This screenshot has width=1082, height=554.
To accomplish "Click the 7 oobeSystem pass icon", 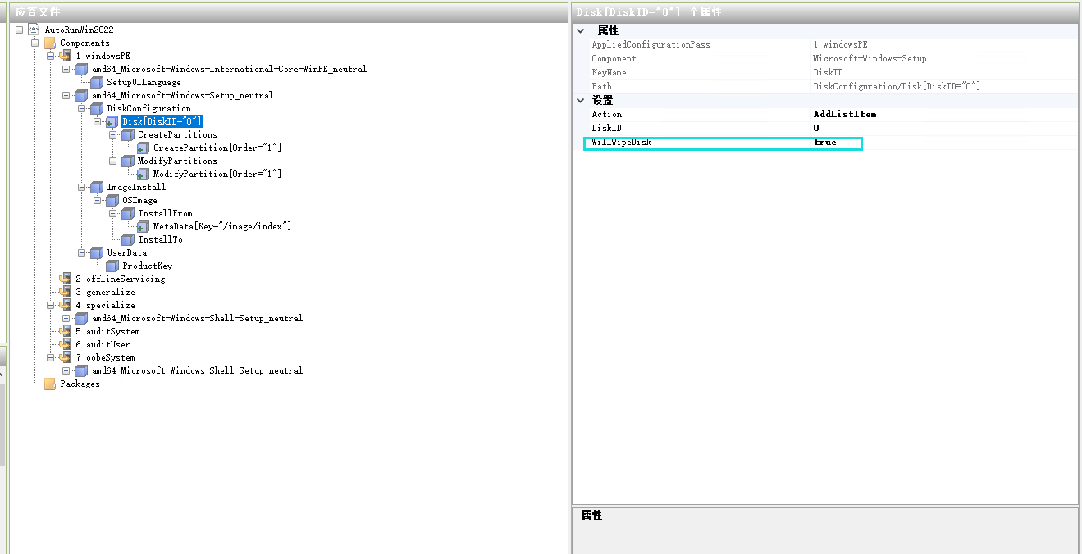I will click(66, 357).
